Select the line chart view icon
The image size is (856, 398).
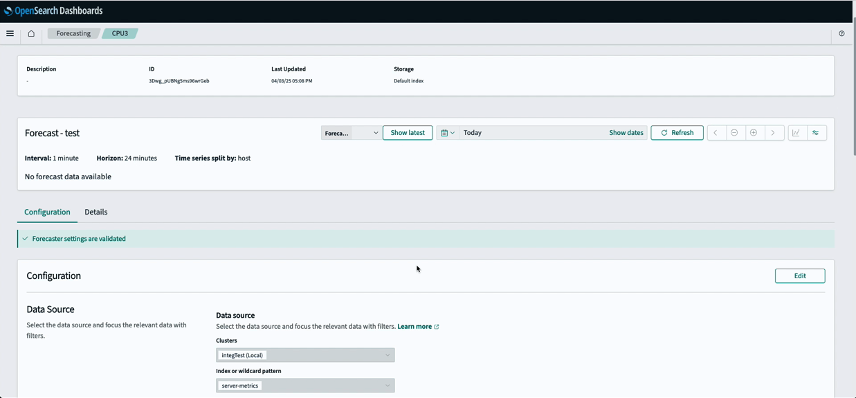[x=796, y=133]
